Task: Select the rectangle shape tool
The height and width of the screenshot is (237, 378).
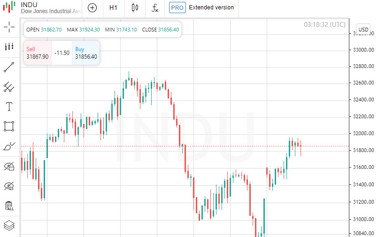Action: [9, 126]
